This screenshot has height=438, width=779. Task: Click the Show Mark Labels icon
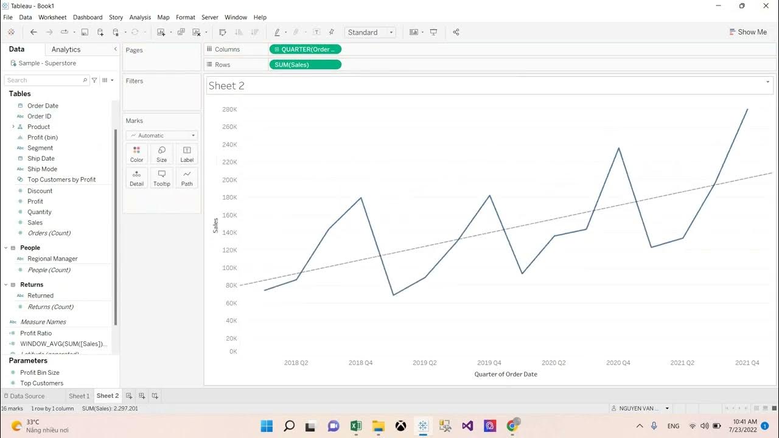[316, 32]
